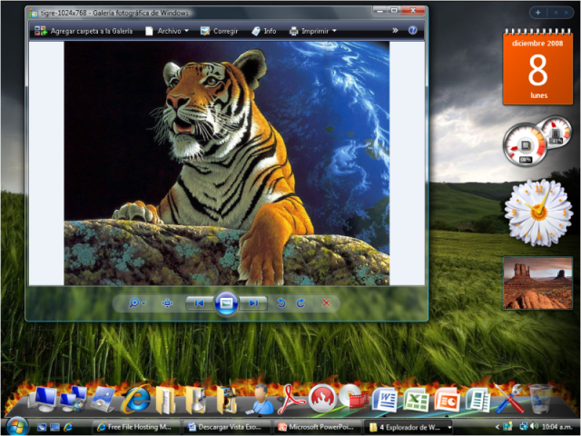Image resolution: width=581 pixels, height=436 pixels.
Task: Open the photo gallery help icon
Action: (x=417, y=31)
